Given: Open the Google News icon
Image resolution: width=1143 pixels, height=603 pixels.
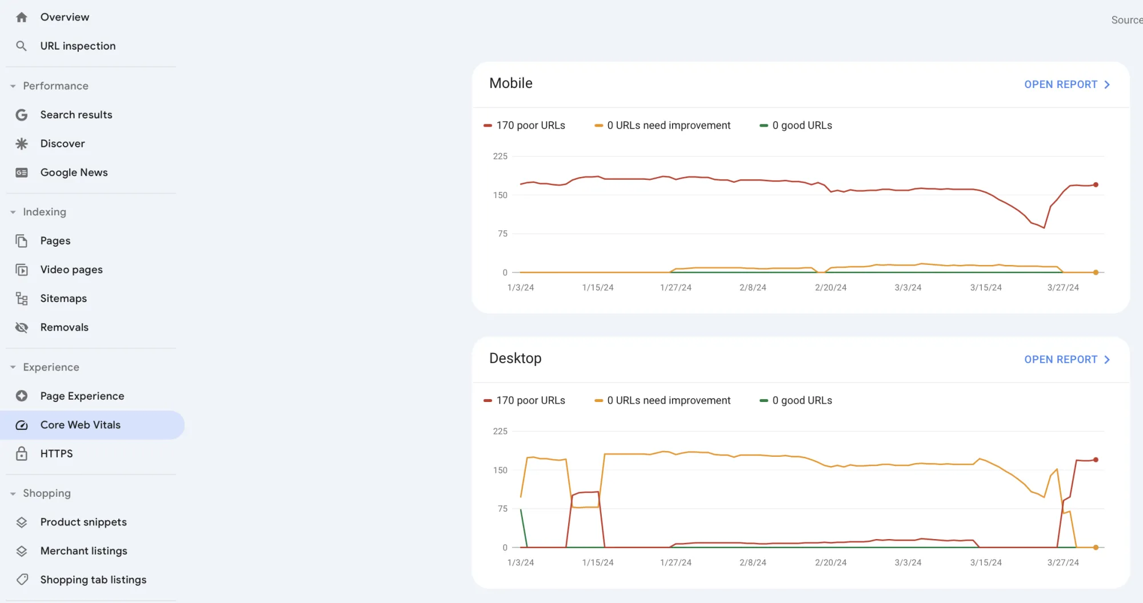Looking at the screenshot, I should click(x=21, y=172).
